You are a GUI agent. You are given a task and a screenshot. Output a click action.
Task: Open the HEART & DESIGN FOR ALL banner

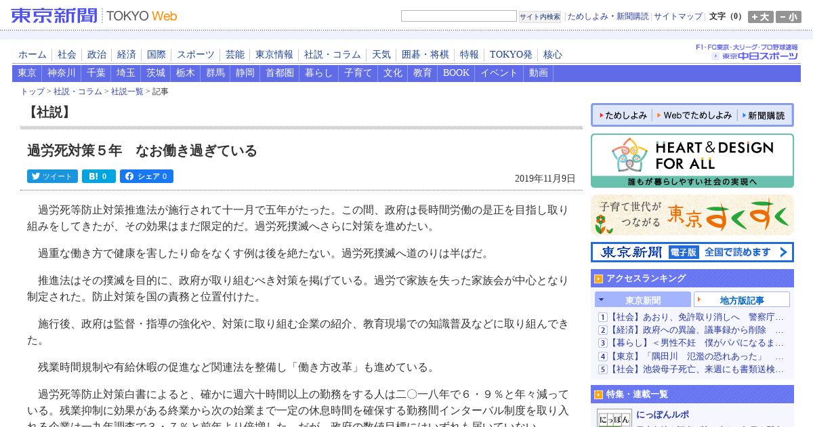692,161
